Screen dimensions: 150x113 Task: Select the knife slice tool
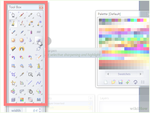coord(22,74)
